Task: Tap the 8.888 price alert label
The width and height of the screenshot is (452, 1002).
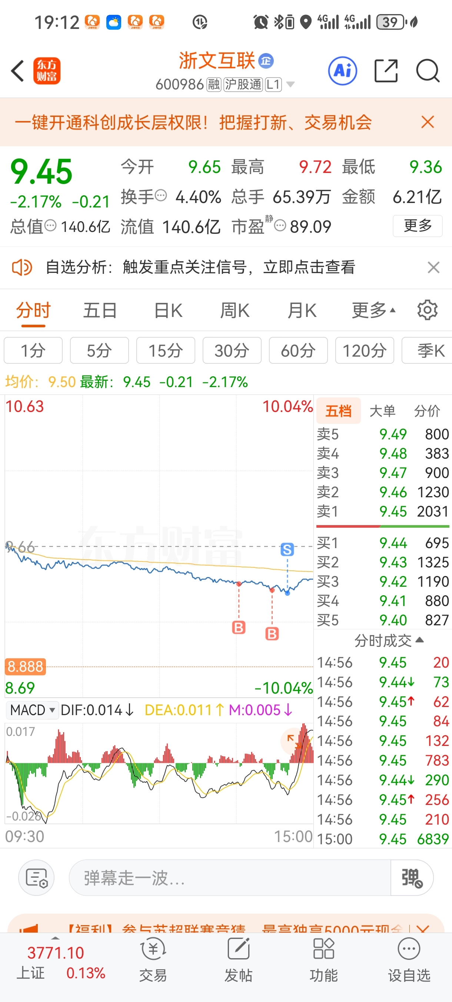Action: click(x=25, y=666)
